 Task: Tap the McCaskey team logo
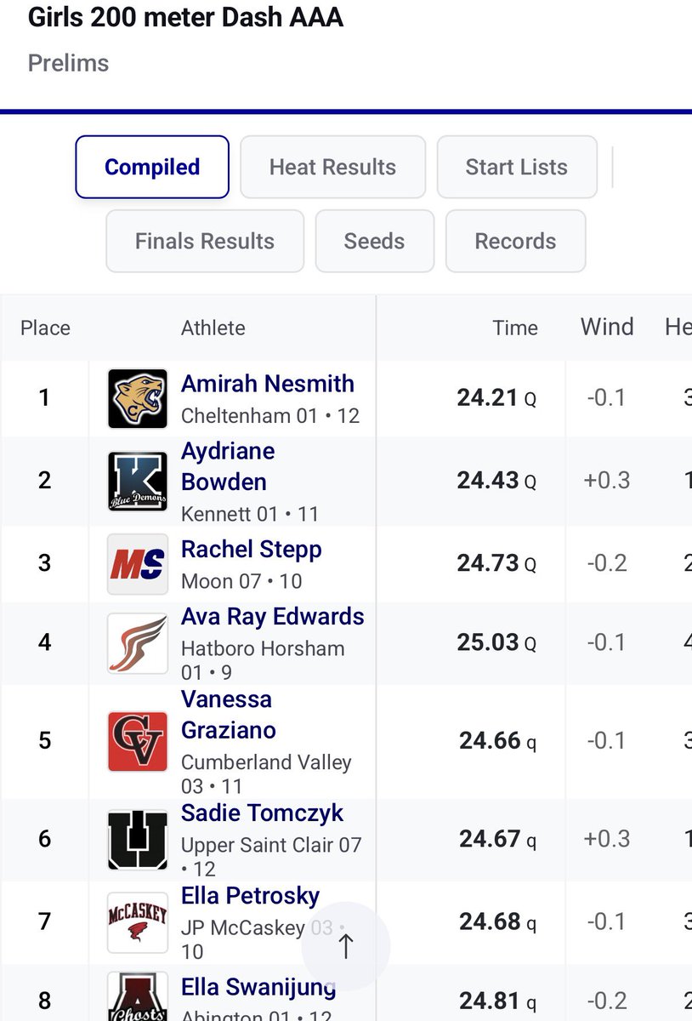coord(138,922)
